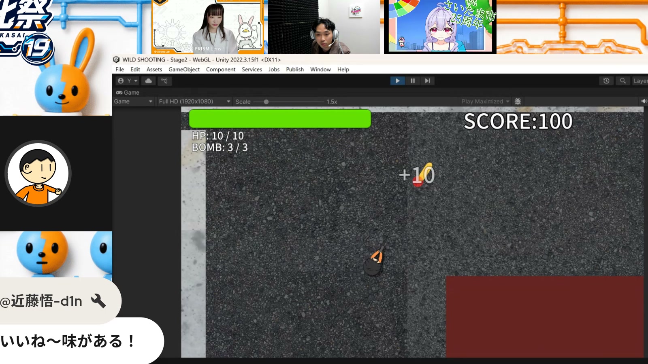This screenshot has height=364, width=648.
Task: Open the Play Maximized dropdown
Action: tap(485, 102)
